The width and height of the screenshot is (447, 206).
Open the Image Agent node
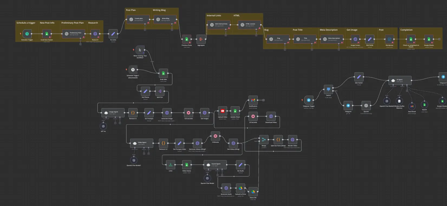(113, 113)
